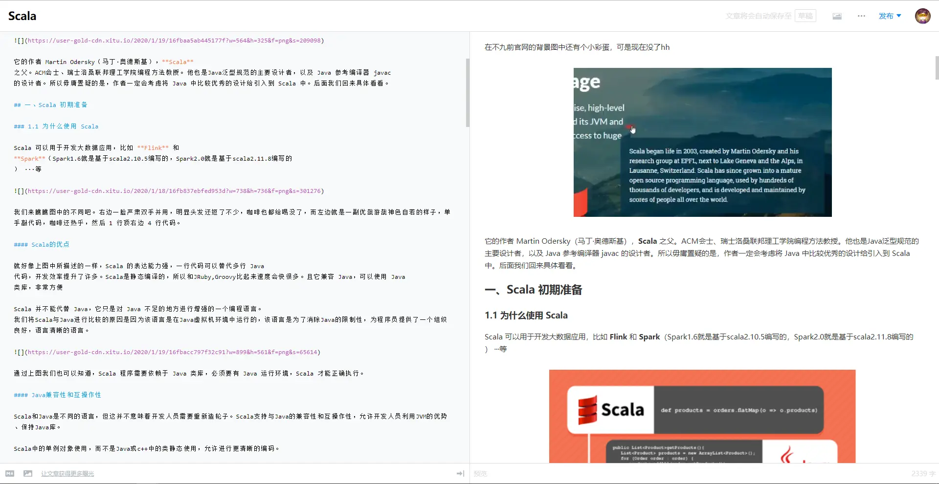939x484 pixels.
Task: Click the '## 一、Scala 初期准备' markdown line
Action: [x=51, y=105]
